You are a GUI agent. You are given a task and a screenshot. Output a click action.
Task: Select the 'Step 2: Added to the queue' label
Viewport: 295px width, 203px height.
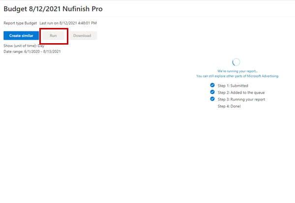pos(241,93)
